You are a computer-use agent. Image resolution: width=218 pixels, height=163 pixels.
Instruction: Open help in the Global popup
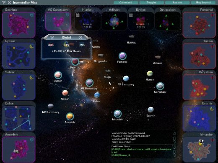tap(52, 37)
